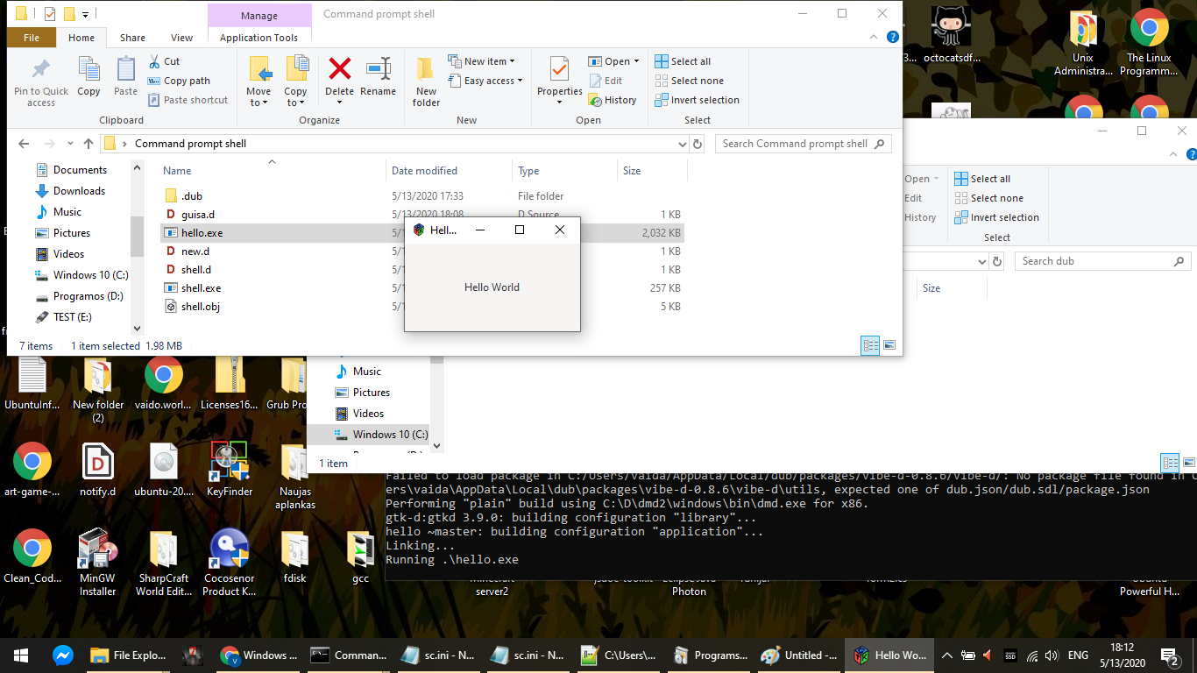Click Edit in the Open group

click(x=606, y=81)
